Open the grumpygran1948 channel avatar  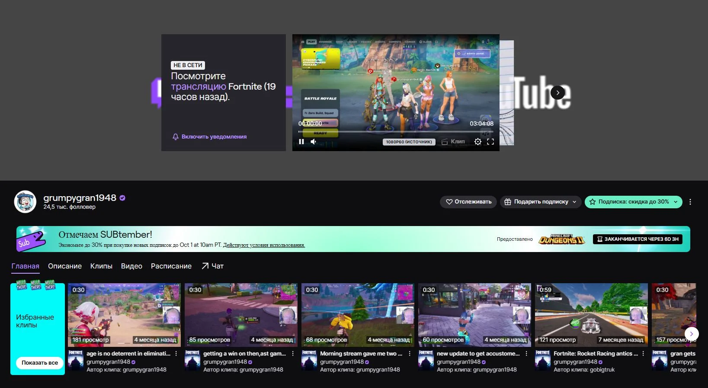25,202
